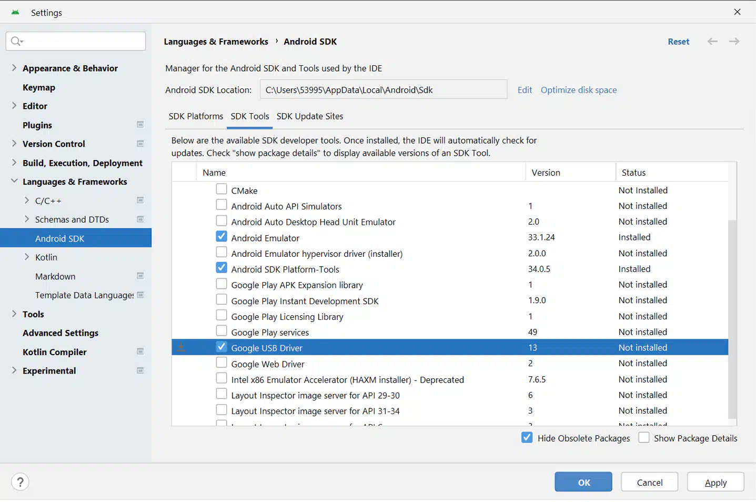Screen dimensions: 756x502
Task: Open Advanced Settings page
Action: click(x=61, y=333)
